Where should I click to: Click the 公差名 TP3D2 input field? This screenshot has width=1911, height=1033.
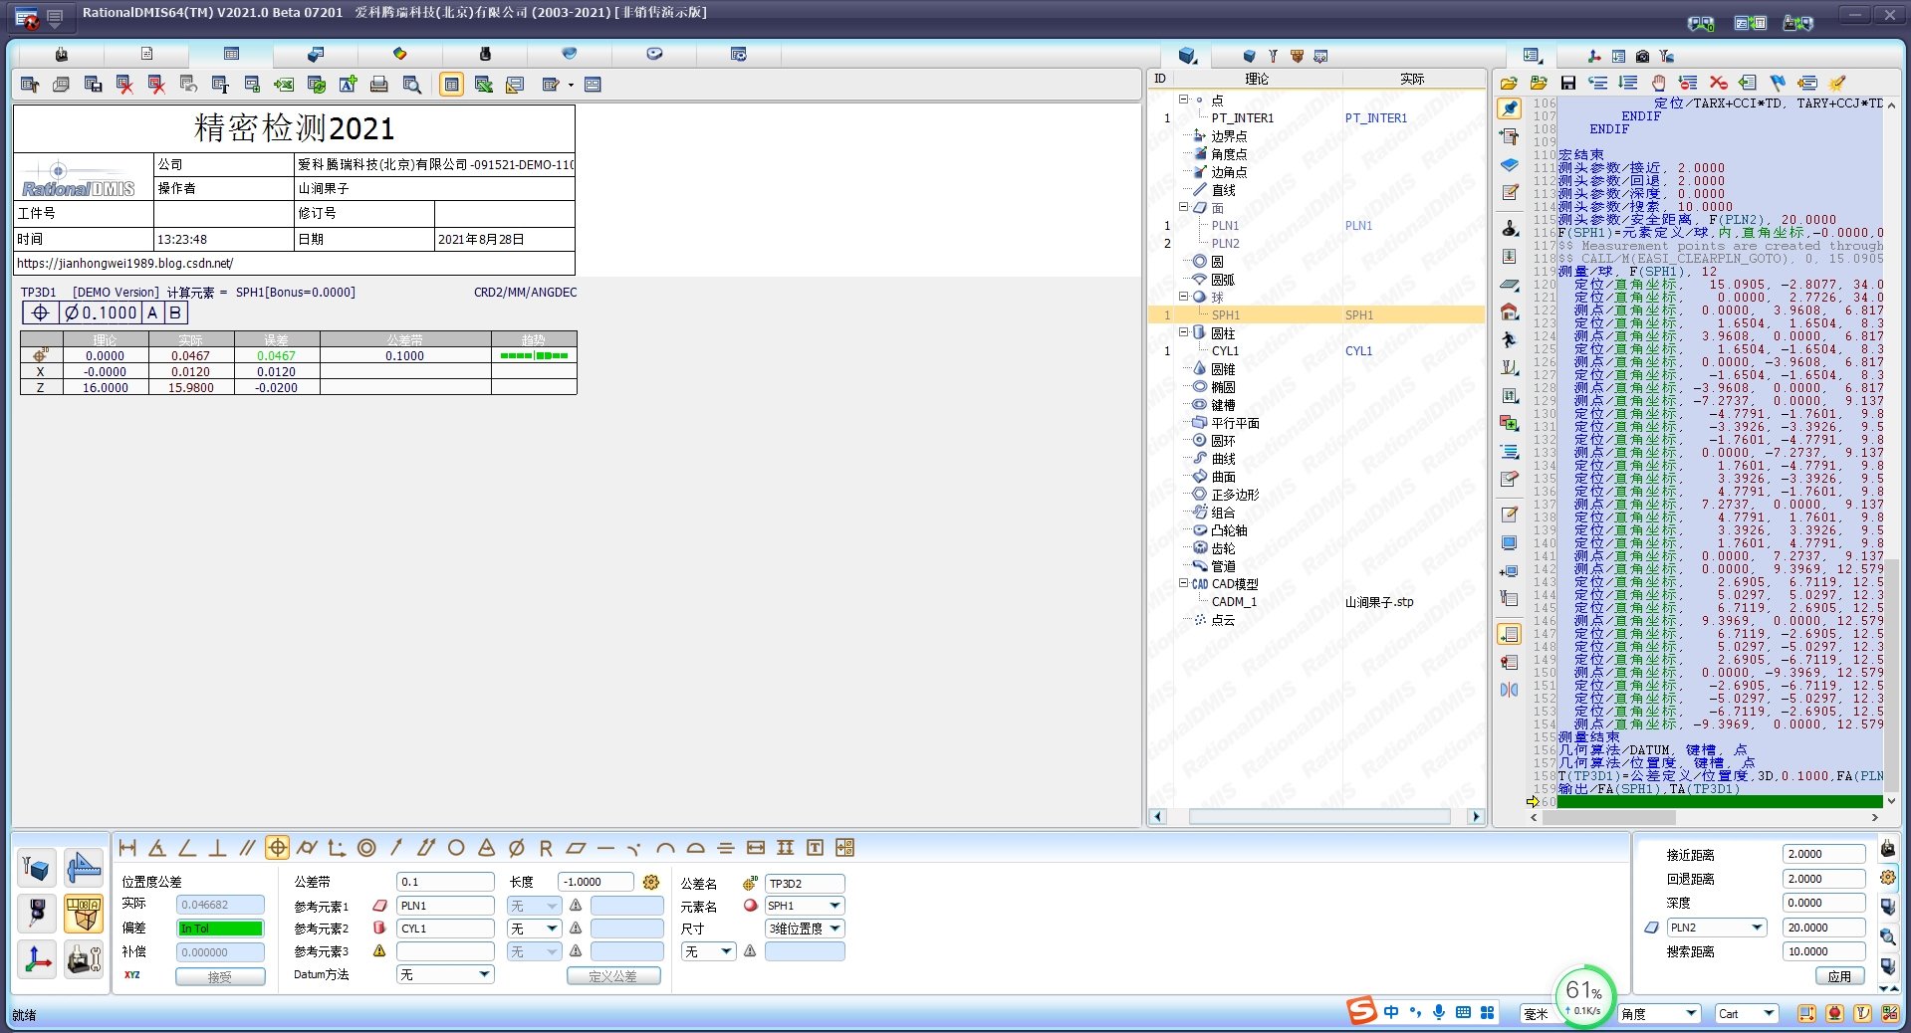point(805,883)
